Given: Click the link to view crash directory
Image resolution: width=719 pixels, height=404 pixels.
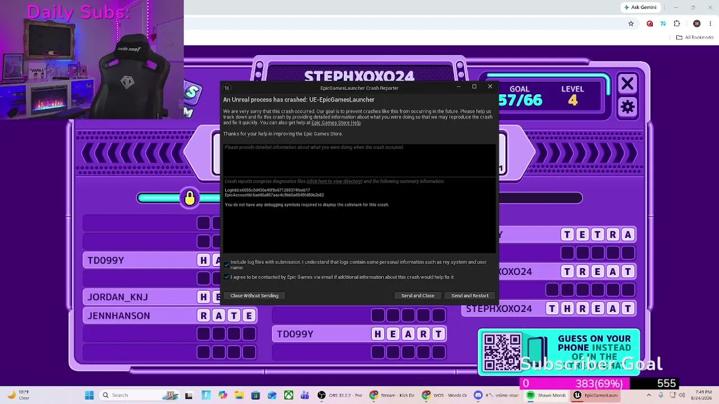Looking at the screenshot, I should coord(335,182).
